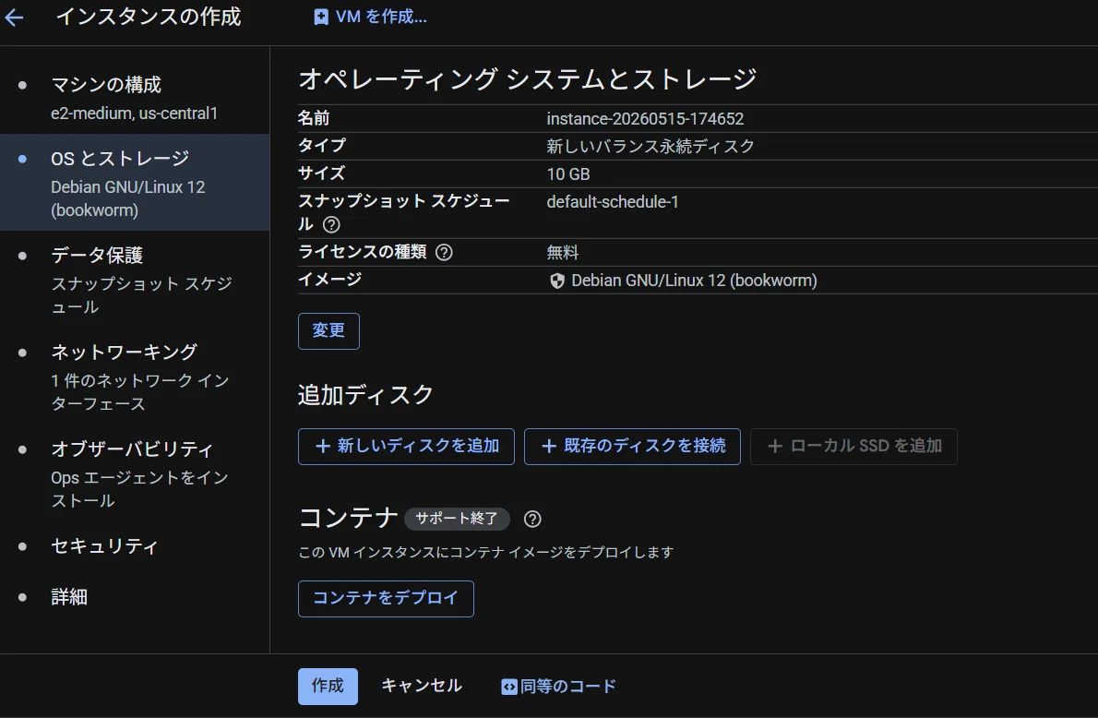The width and height of the screenshot is (1098, 718).
Task: Open help icon next to スナップショット スケジュール
Action: click(331, 225)
